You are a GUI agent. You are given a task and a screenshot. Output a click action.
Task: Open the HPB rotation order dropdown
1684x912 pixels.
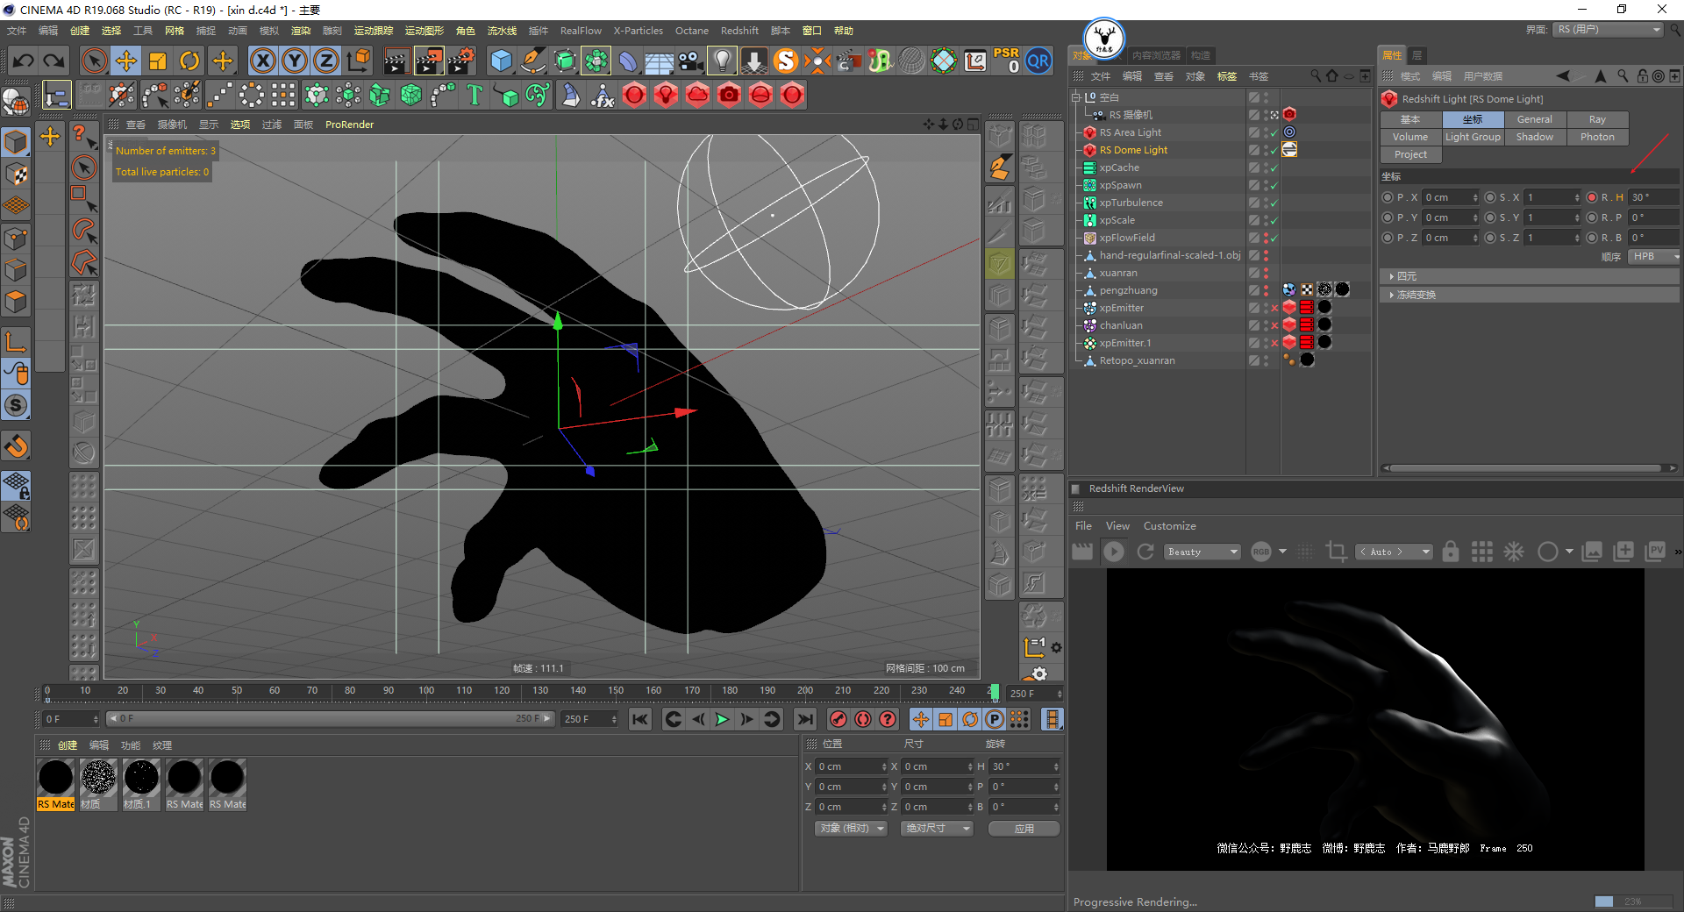pos(1653,257)
